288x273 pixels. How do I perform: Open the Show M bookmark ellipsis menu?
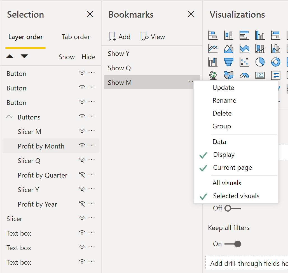click(191, 81)
